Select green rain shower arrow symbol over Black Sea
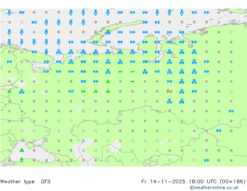The image size is (247, 191). (x=22, y=160)
